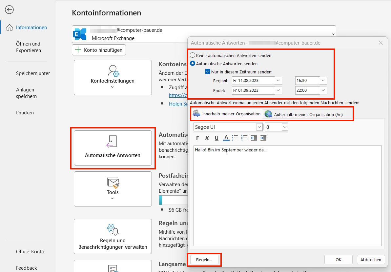Open the Endet date dropdown

click(278, 90)
